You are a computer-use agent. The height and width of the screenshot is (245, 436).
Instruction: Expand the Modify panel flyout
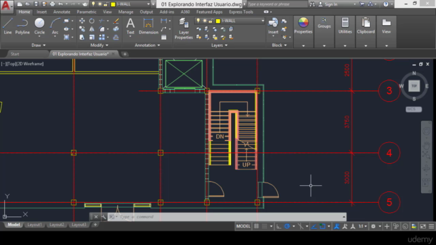click(99, 45)
